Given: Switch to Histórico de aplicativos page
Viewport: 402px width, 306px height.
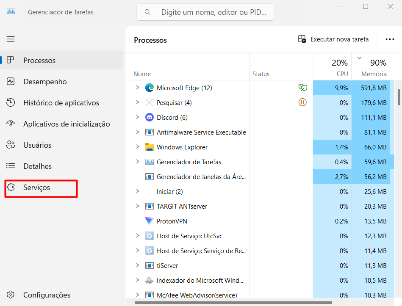Looking at the screenshot, I should click(x=61, y=103).
